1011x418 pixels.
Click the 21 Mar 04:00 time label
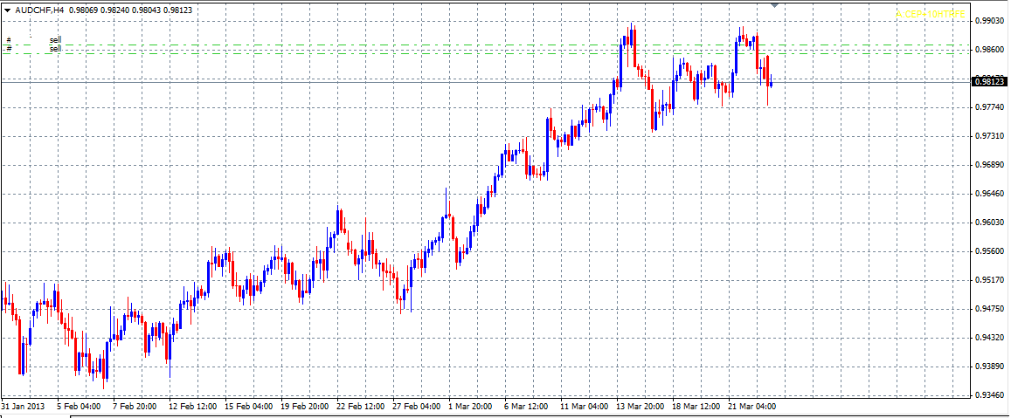[x=751, y=407]
